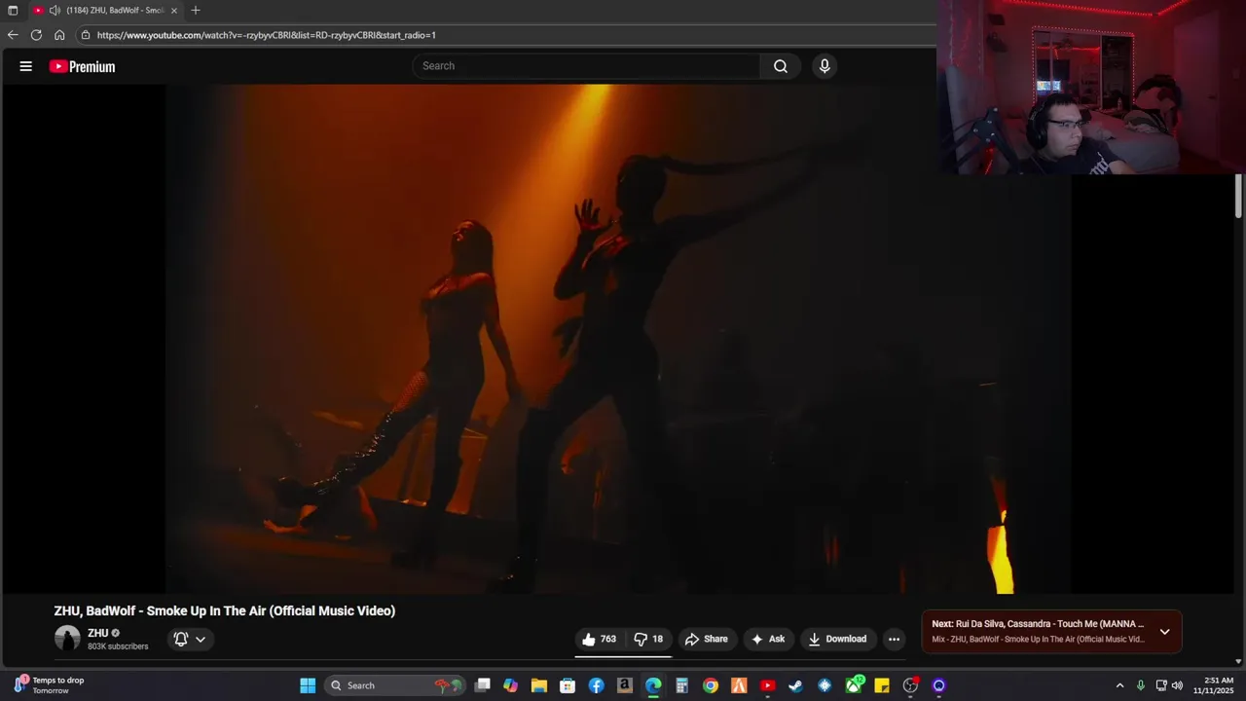Mute tab via speaker icon
Viewport: 1246px width, 701px height.
[55, 11]
